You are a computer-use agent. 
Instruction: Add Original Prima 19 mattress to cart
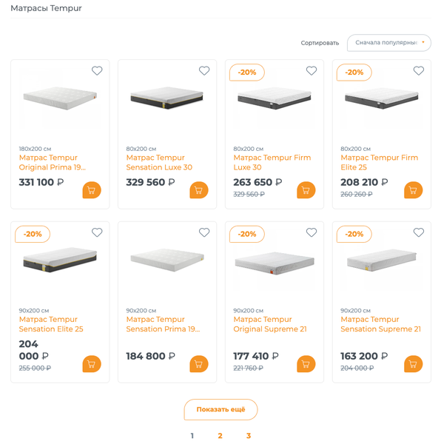[92, 190]
